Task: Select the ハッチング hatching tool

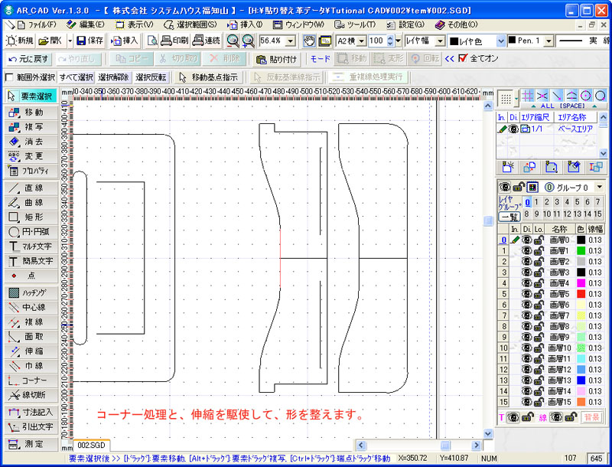Action: pos(31,292)
